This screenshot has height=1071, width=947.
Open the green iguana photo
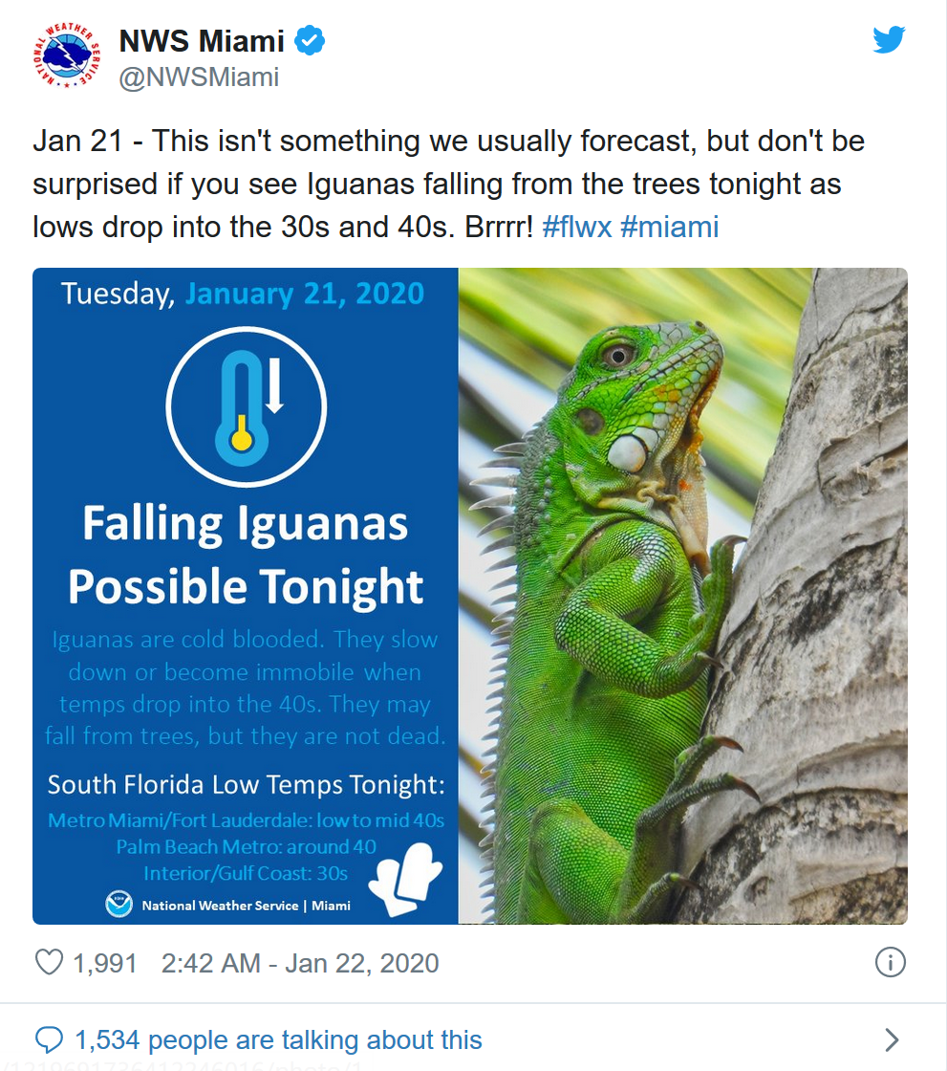682,596
